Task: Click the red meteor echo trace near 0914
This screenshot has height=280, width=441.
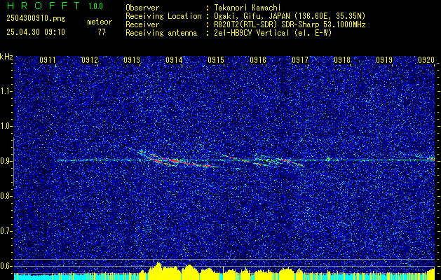Action: (180, 161)
